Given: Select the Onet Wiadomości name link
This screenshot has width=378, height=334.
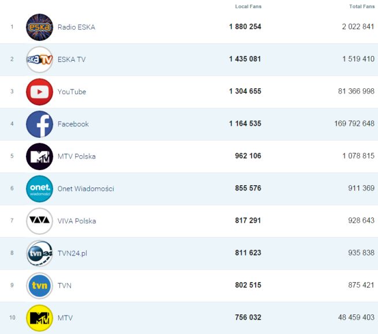Looking at the screenshot, I should click(x=85, y=189).
